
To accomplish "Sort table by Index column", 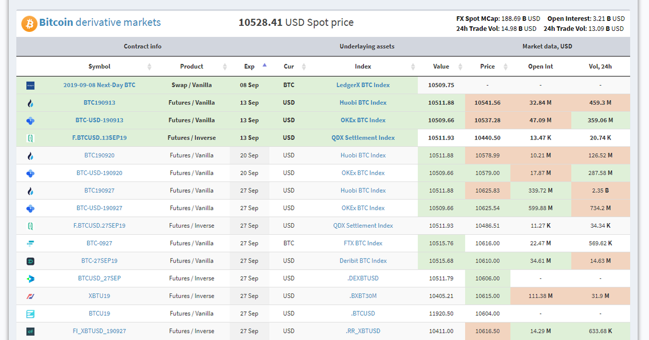I will (363, 66).
